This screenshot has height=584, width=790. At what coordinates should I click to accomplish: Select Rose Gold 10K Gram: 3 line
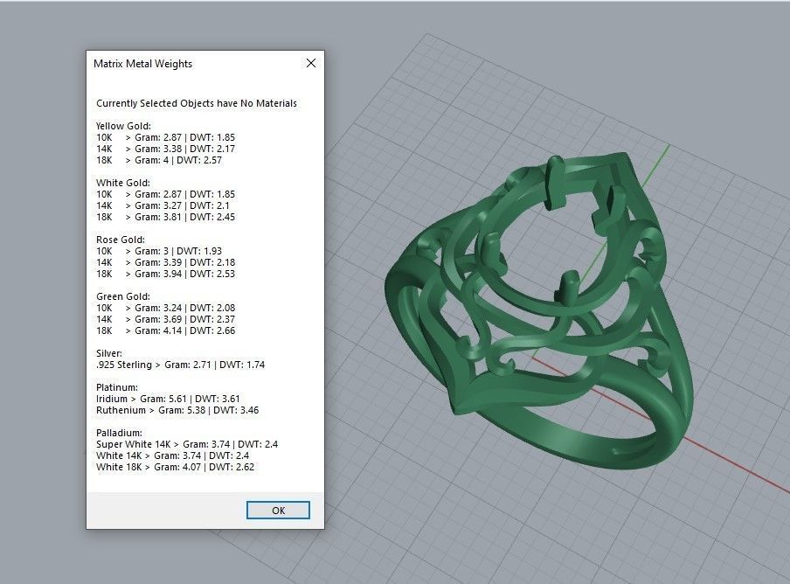click(159, 251)
